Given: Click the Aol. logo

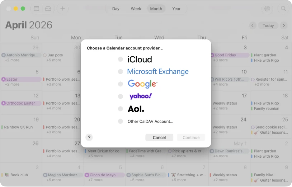Looking at the screenshot, I should (136, 109).
